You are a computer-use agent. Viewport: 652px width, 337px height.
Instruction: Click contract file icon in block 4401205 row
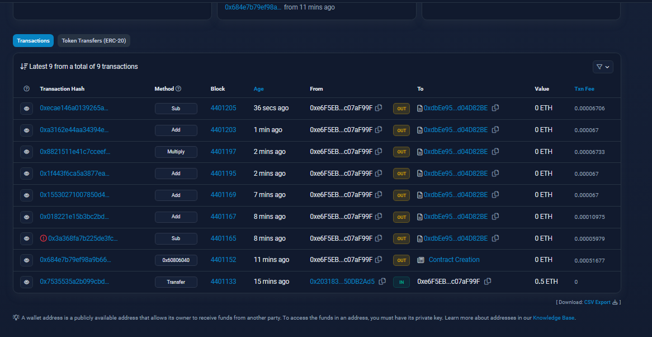[x=420, y=109]
